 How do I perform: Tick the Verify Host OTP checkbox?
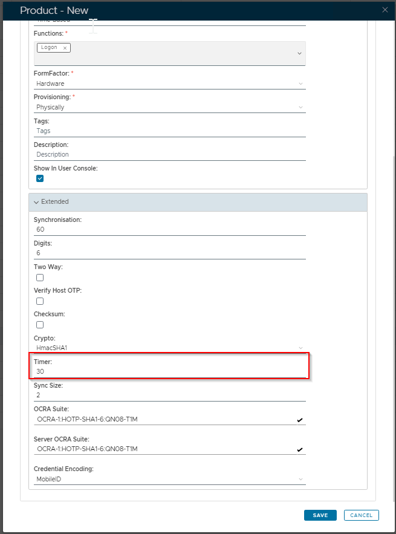point(40,301)
